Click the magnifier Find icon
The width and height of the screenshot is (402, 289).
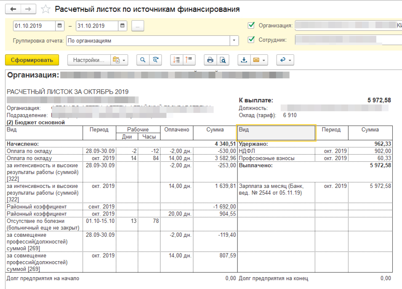click(x=143, y=60)
